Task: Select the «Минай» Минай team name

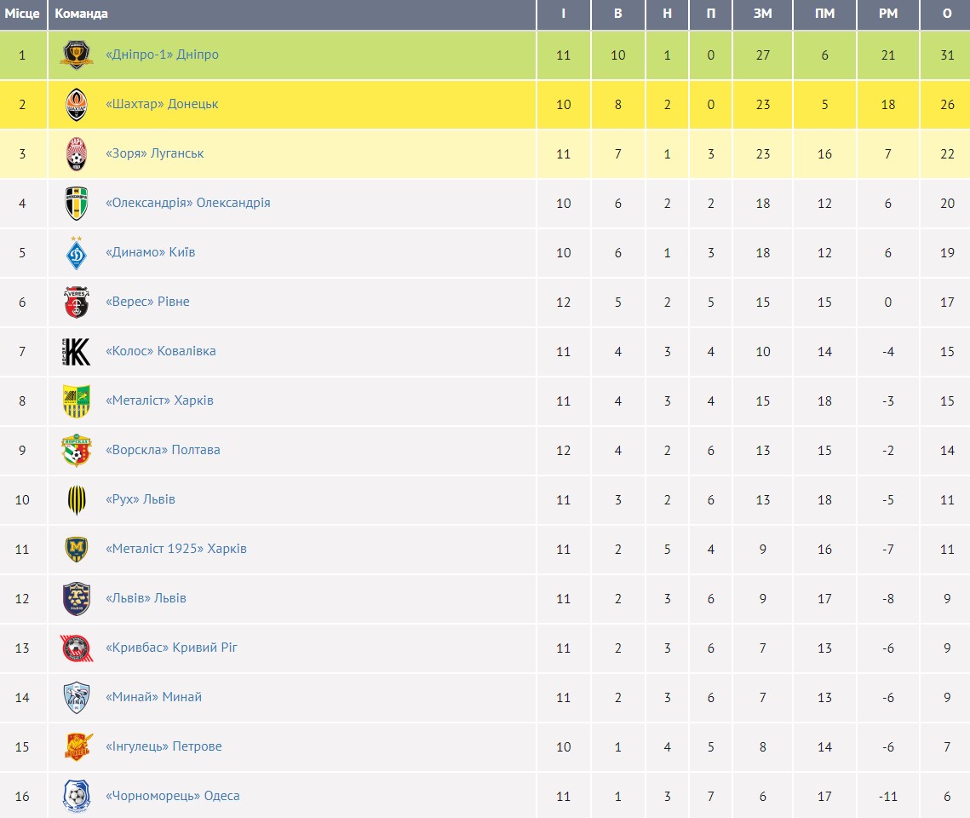Action: pos(153,697)
